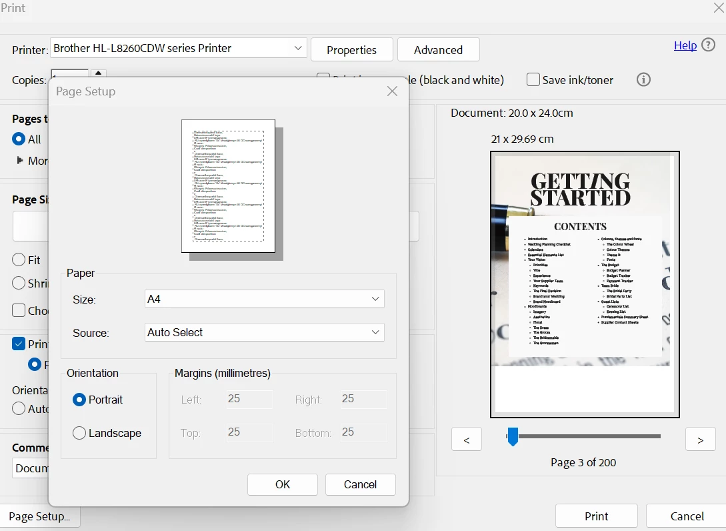Confirm Page Setup with OK
Viewport: 726px width, 531px height.
[283, 484]
